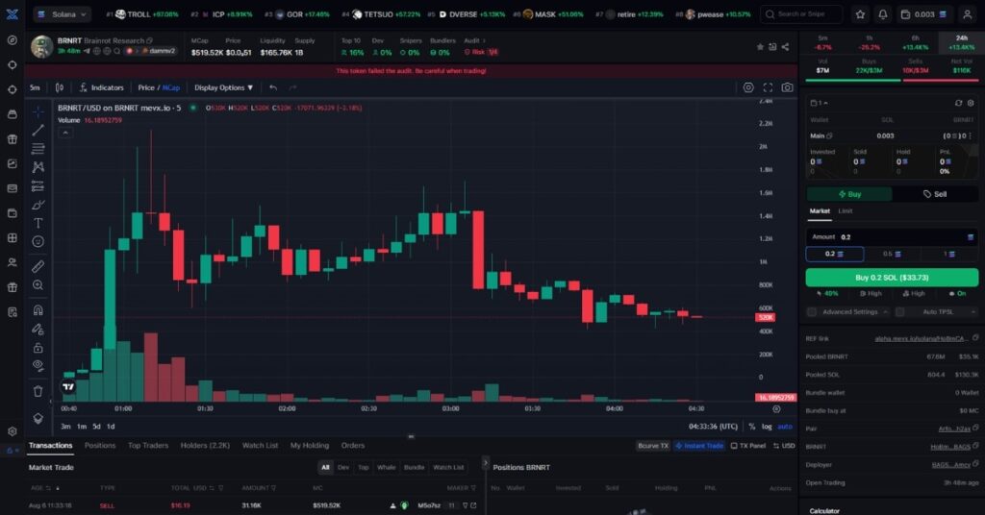Hide all drawings with eye icon
The width and height of the screenshot is (985, 515).
pos(38,366)
